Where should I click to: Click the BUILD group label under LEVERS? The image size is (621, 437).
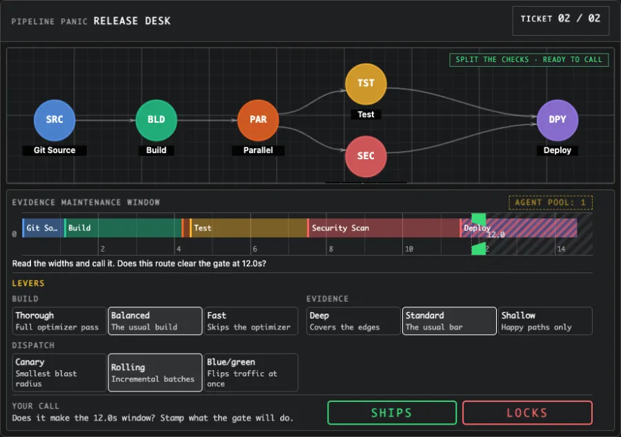pyautogui.click(x=25, y=298)
